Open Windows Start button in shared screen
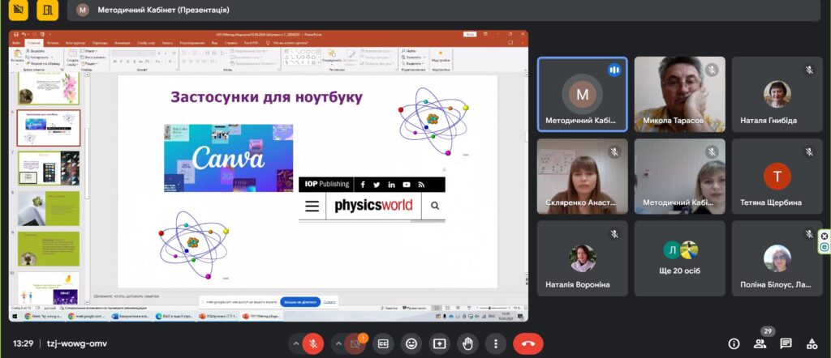This screenshot has height=358, width=831. point(14,316)
